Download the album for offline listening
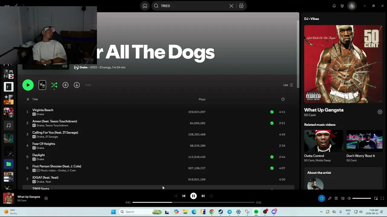This screenshot has width=387, height=217. (77, 85)
